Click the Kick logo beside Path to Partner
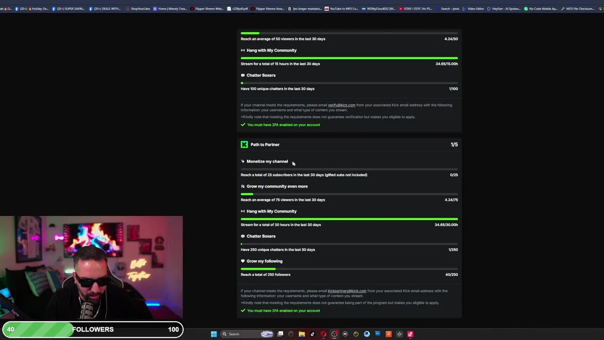 tap(244, 144)
